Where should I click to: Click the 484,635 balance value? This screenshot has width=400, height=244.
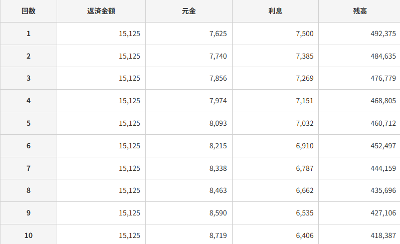pyautogui.click(x=383, y=56)
